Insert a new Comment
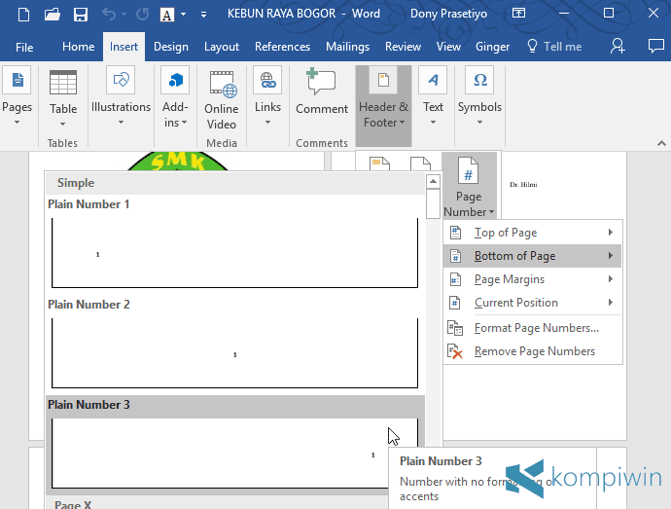This screenshot has height=509, width=671. coord(322,91)
